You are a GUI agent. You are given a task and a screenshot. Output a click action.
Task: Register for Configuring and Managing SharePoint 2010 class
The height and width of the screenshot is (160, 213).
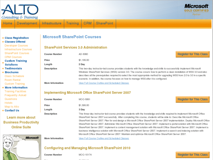(192, 155)
